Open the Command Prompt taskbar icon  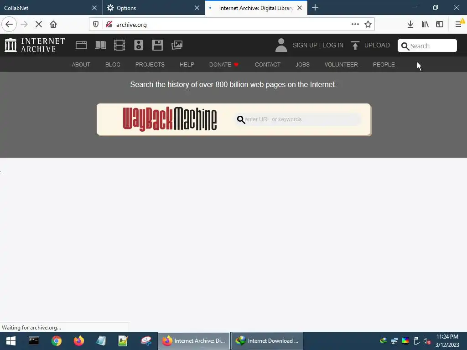click(34, 341)
